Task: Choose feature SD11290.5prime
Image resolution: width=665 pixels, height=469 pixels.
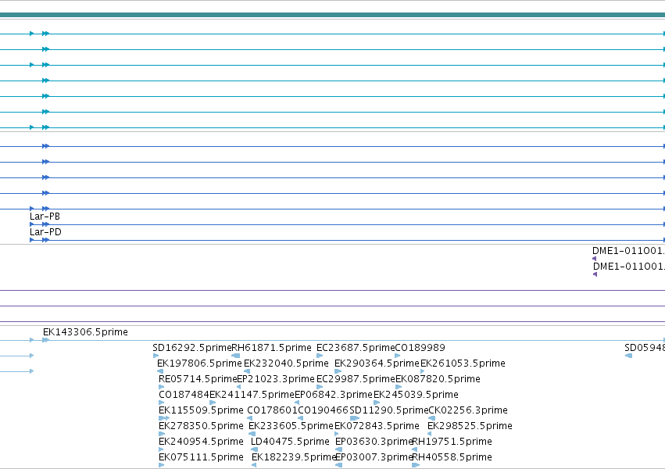Action: tap(389, 410)
